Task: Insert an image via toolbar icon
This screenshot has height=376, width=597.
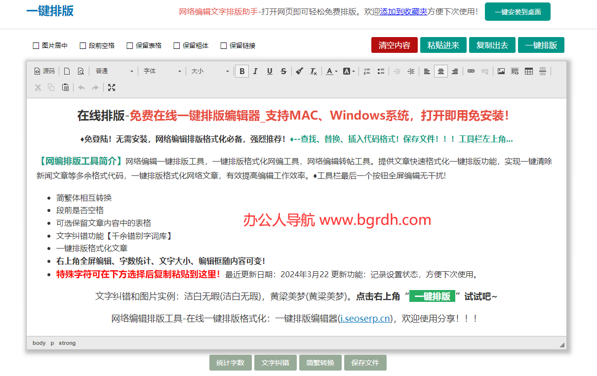Action: [x=501, y=71]
